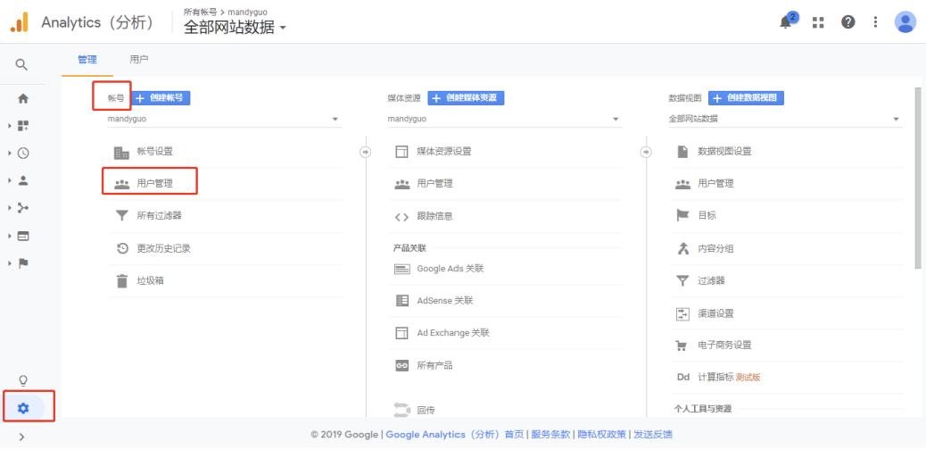The image size is (926, 450).
Task: Open the Admin gear icon
Action: click(x=23, y=407)
